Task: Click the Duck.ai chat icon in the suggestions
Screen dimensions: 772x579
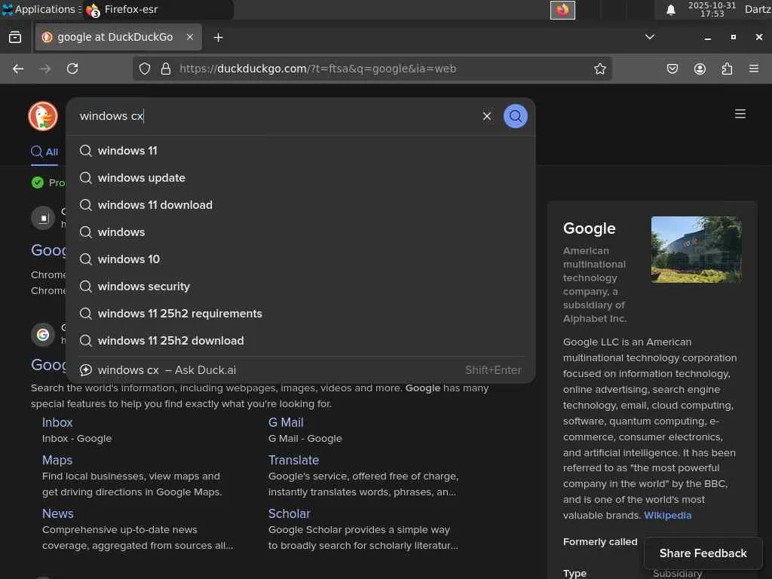Action: pos(86,369)
